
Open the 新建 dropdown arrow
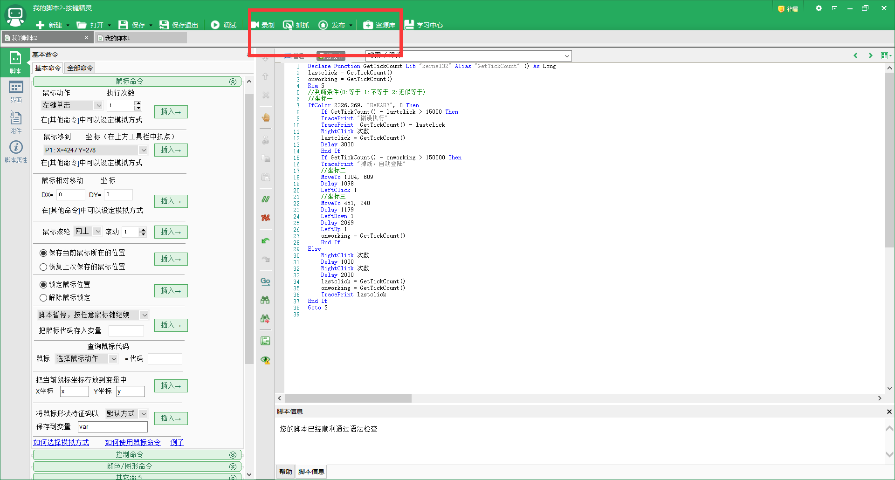coord(68,25)
